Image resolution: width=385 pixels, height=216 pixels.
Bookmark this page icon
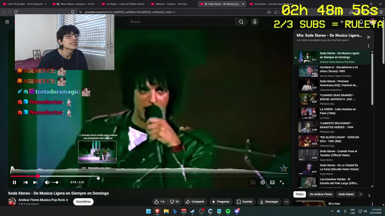[x=72, y=12]
